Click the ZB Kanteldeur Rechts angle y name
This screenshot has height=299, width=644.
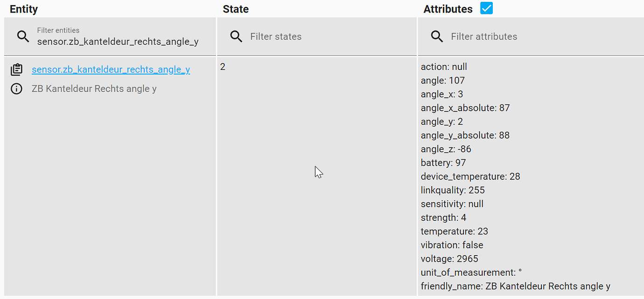point(94,88)
